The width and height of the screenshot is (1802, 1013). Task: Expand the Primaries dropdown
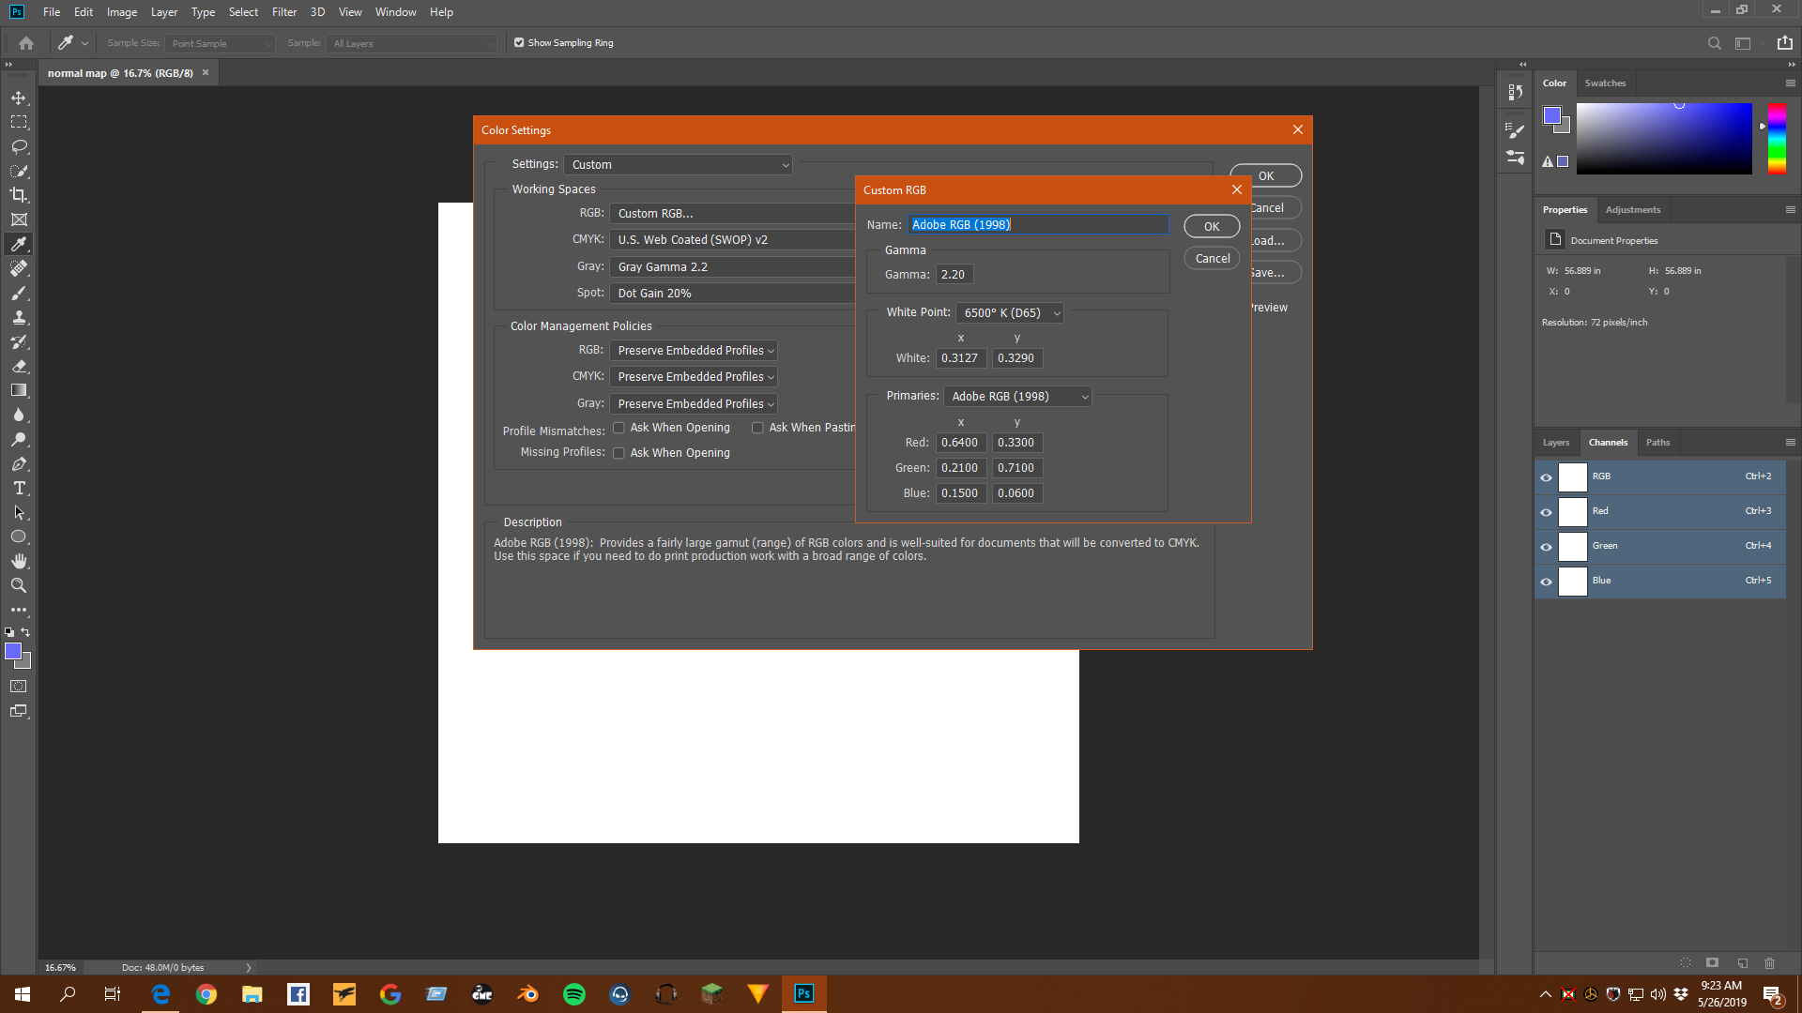1017,397
